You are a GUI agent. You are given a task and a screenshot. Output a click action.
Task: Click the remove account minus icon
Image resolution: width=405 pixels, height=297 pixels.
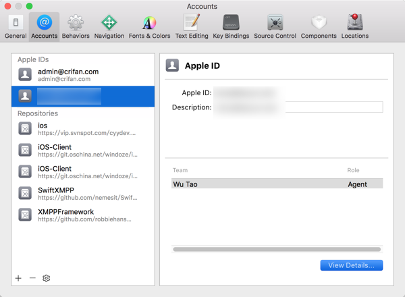point(32,278)
